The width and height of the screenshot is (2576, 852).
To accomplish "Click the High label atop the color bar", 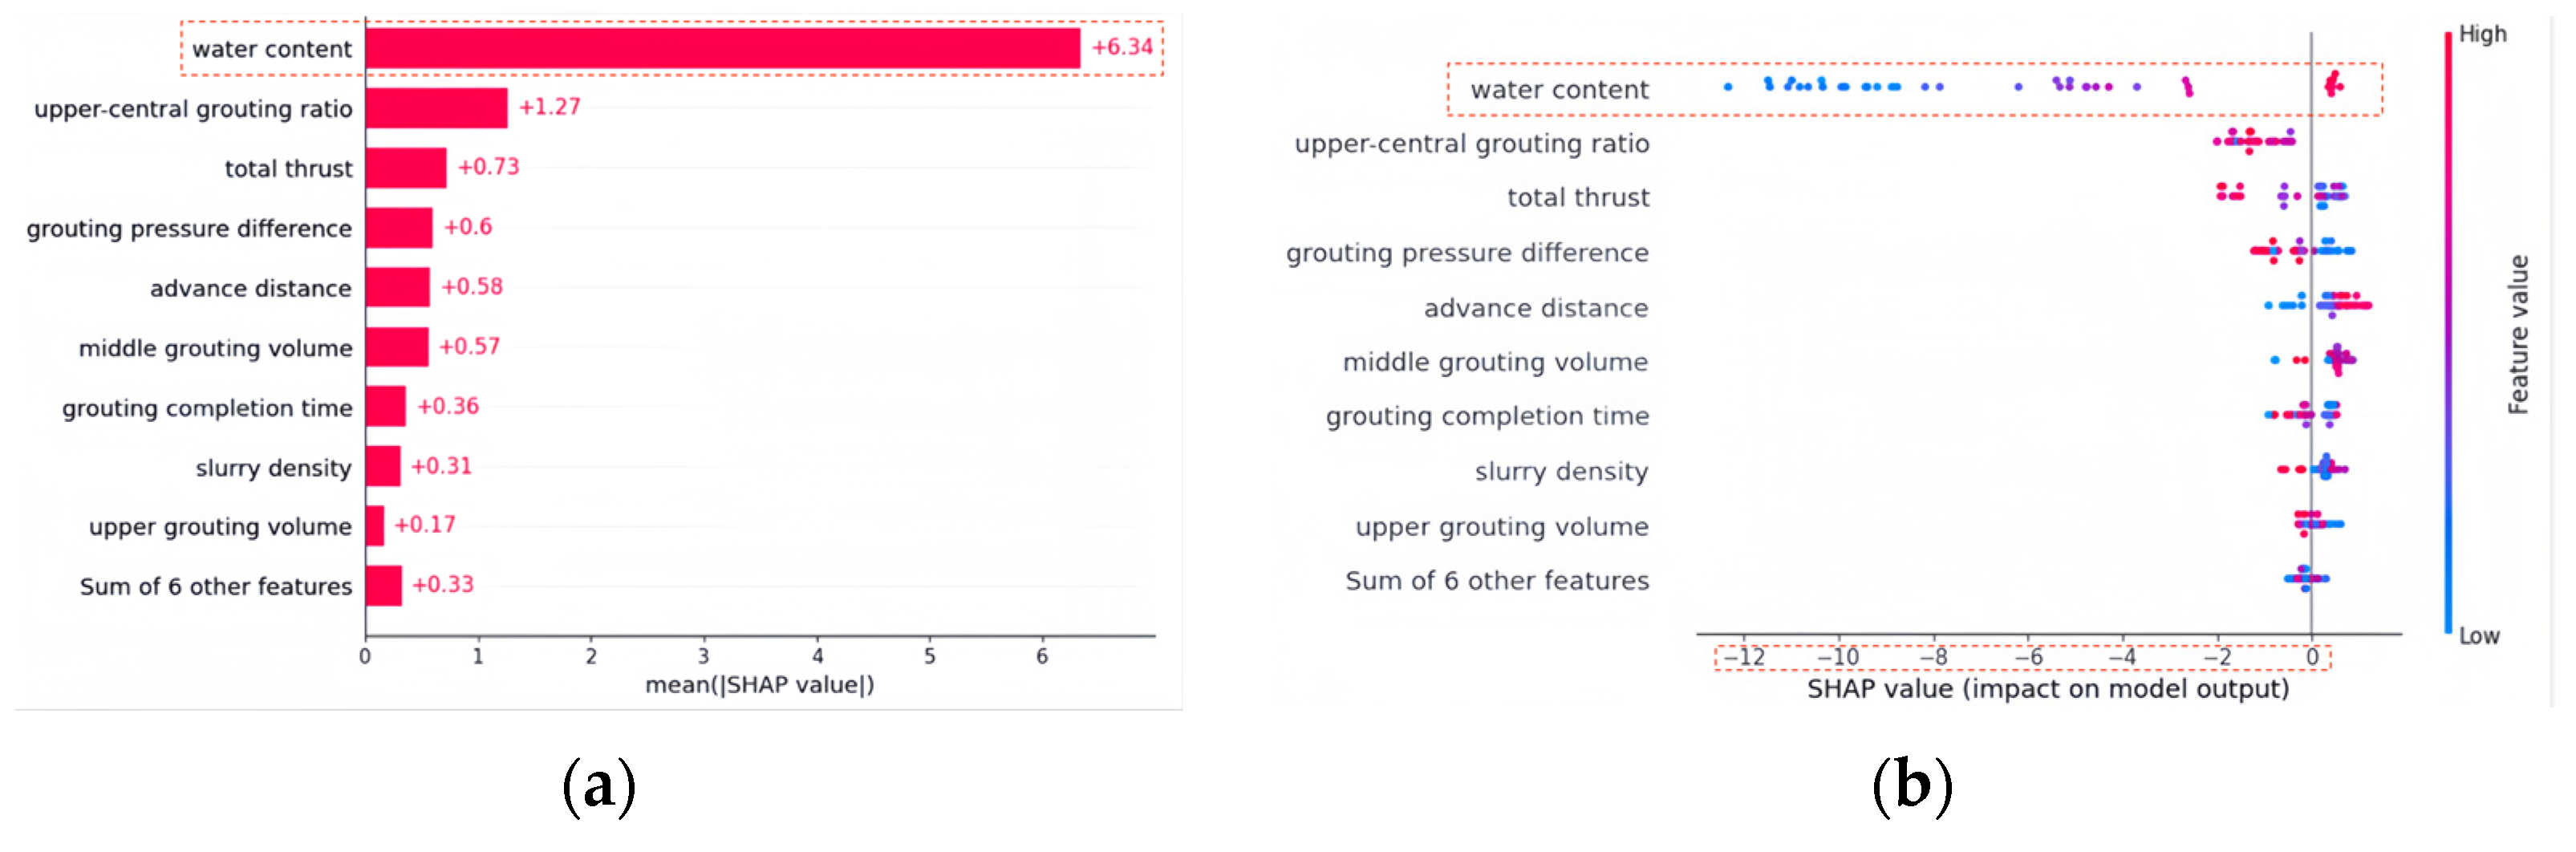I will click(2482, 34).
